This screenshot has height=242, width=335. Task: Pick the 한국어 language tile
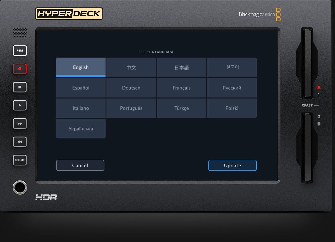tap(232, 67)
